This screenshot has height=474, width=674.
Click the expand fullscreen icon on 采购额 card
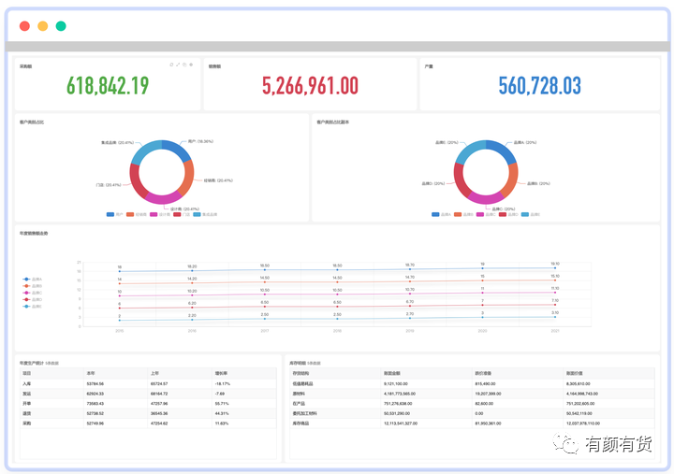(178, 65)
